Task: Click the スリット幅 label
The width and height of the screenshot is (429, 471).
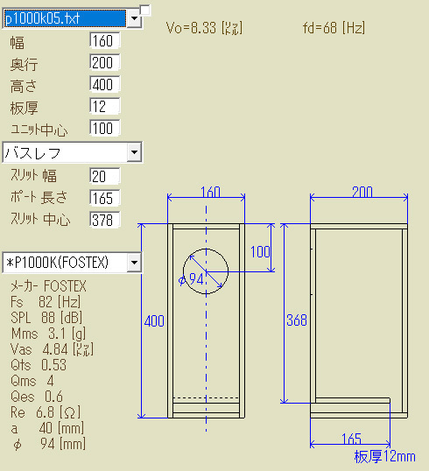Action: point(33,175)
